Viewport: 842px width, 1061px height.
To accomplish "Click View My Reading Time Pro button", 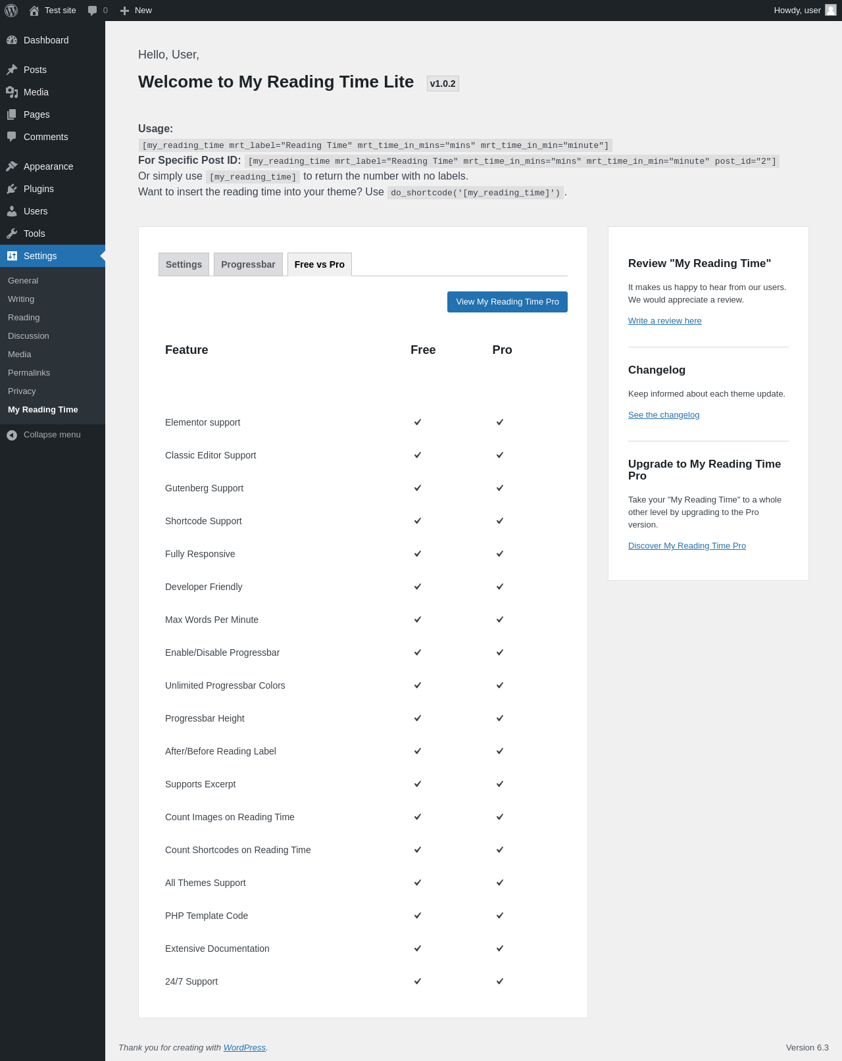I will [x=507, y=302].
